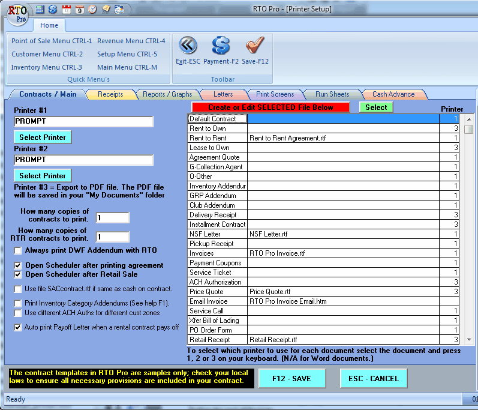This screenshot has height=410, width=478.
Task: Click the envelope icon in quick access bar
Action: pyautogui.click(x=106, y=9)
